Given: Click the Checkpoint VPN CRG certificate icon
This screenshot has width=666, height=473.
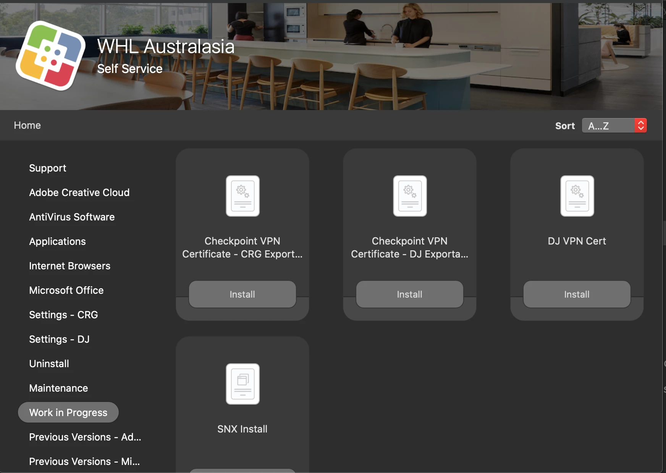Looking at the screenshot, I should [242, 196].
